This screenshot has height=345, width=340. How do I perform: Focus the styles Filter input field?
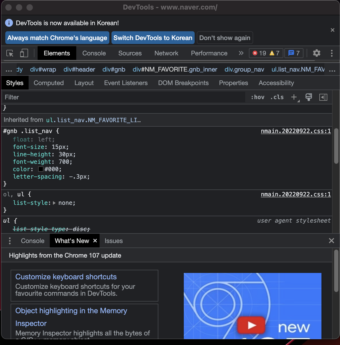[123, 97]
